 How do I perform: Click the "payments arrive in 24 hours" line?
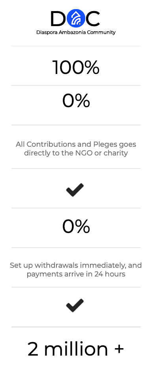pos(76,274)
